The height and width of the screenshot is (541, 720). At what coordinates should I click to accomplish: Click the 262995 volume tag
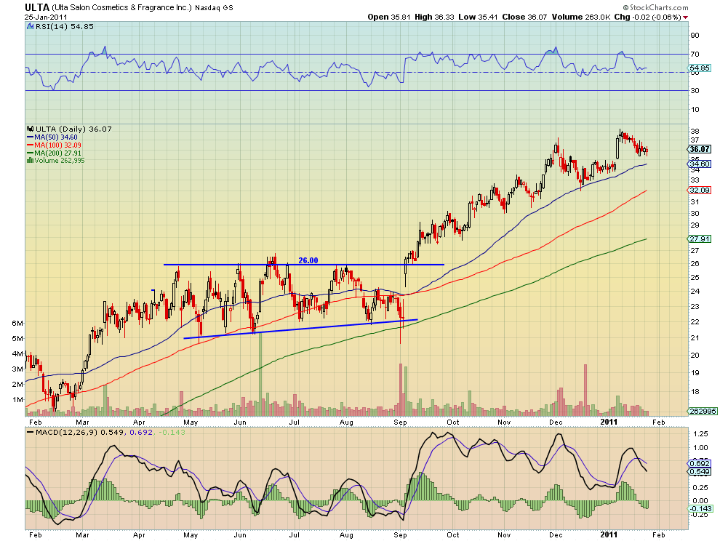pyautogui.click(x=702, y=411)
